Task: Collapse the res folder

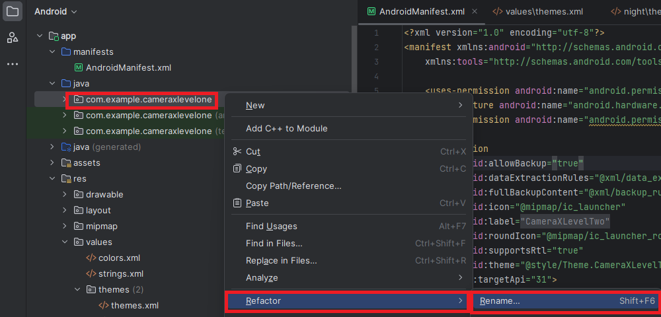Action: coord(52,179)
